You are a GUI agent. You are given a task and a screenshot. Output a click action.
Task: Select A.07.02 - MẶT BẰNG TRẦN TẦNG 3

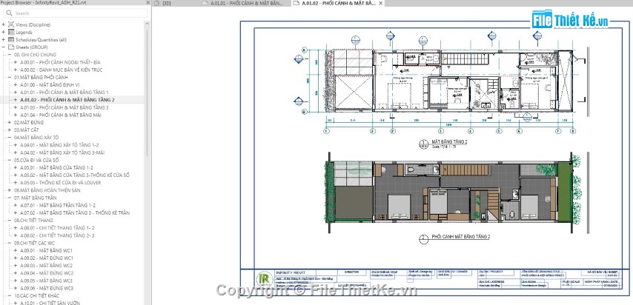(75, 213)
